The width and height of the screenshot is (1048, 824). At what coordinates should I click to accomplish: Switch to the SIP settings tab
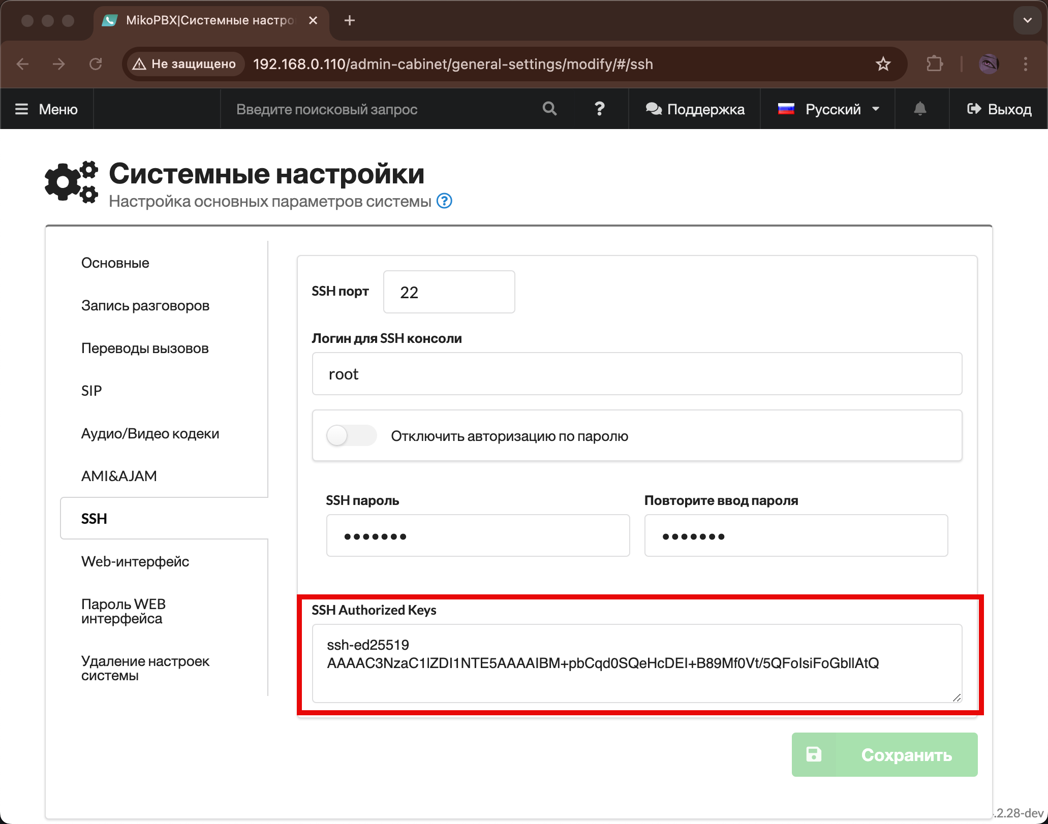91,391
